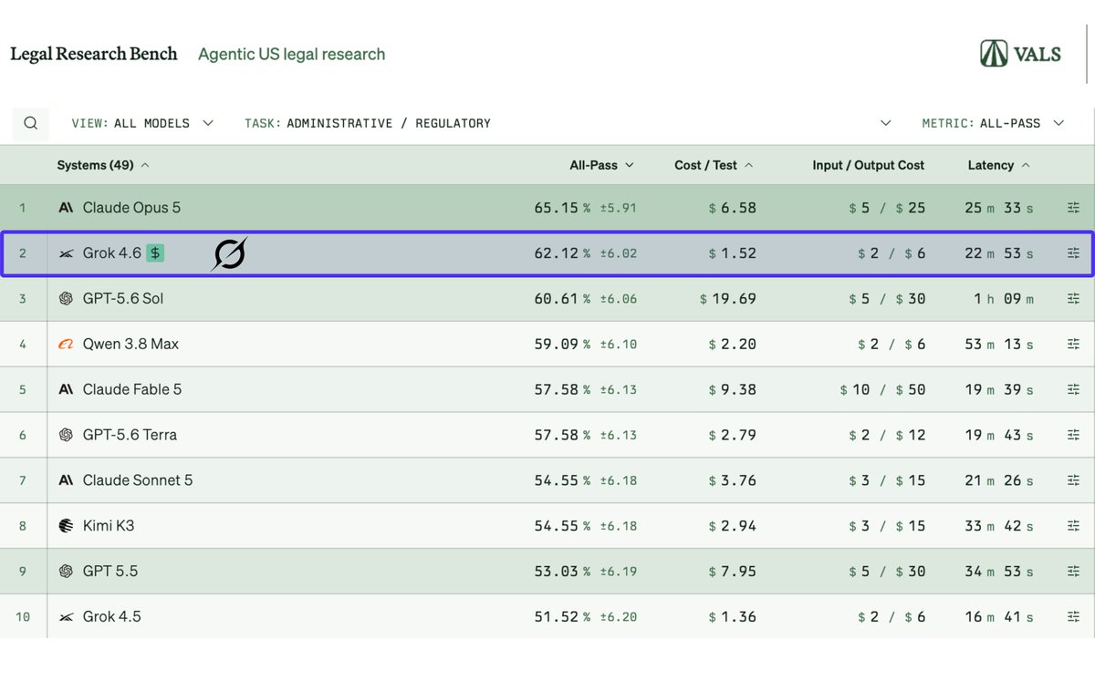Click the 1 h 09 m latency value
Image resolution: width=1095 pixels, height=691 pixels.
coord(1004,299)
